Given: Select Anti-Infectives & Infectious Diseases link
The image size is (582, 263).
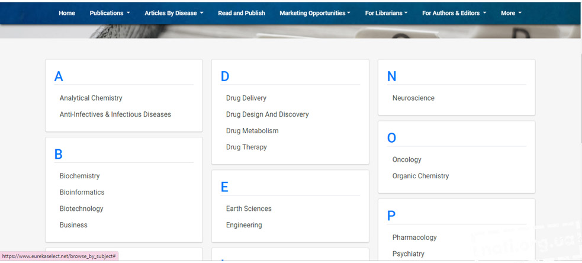Looking at the screenshot, I should pos(115,114).
